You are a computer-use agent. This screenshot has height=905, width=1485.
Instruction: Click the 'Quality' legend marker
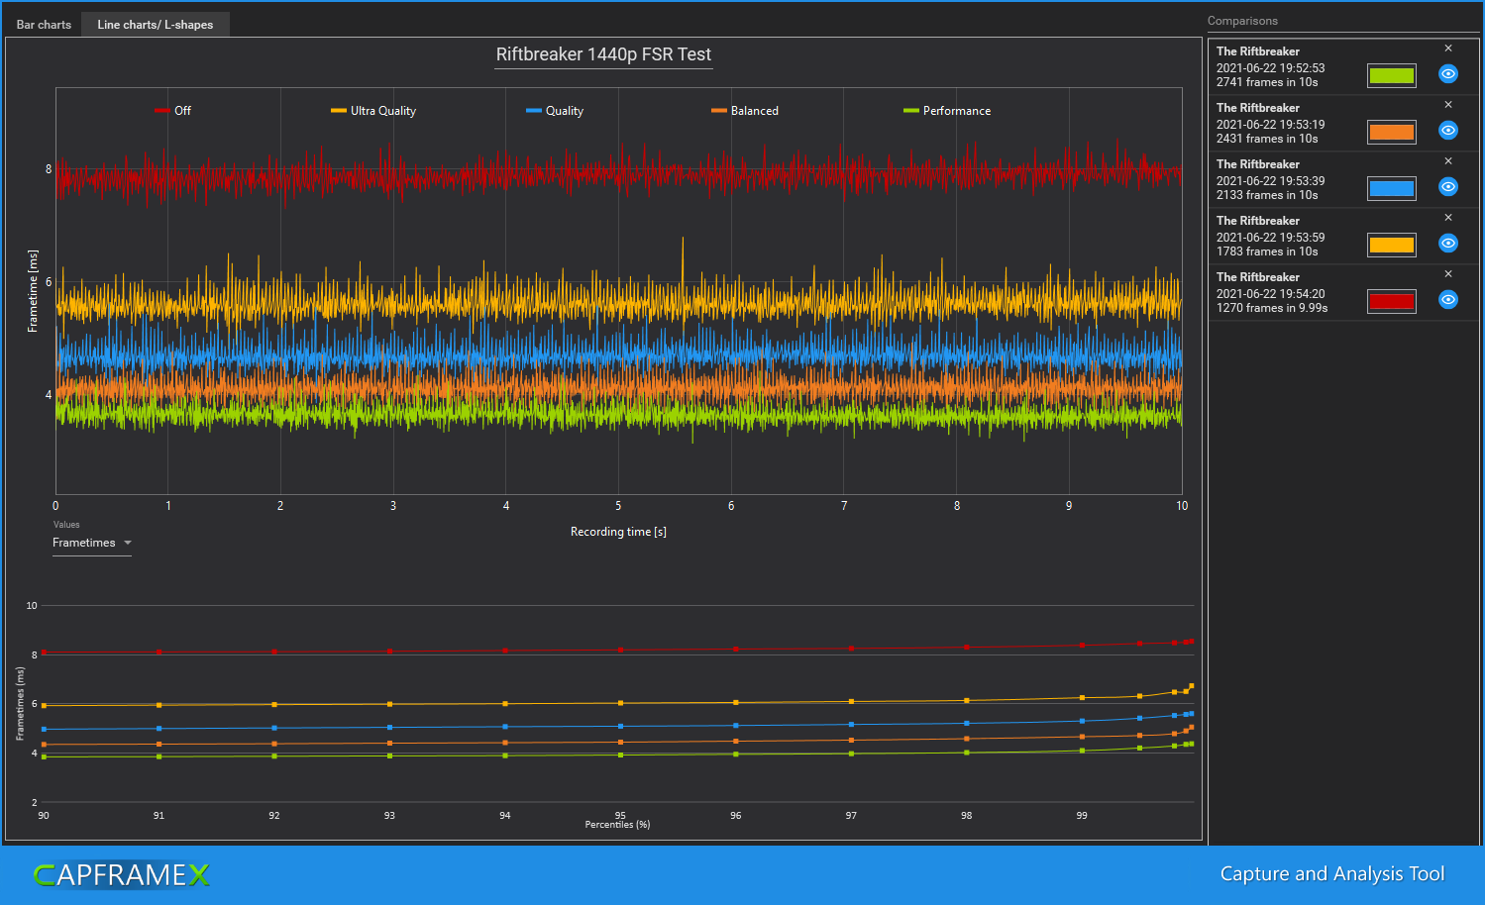(533, 111)
